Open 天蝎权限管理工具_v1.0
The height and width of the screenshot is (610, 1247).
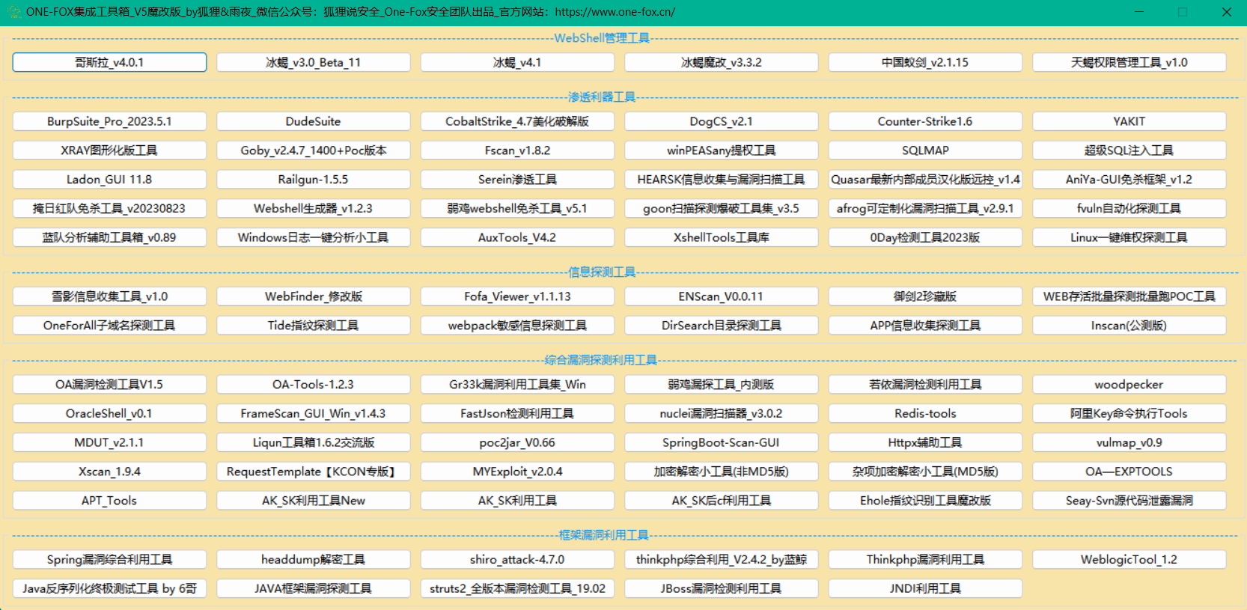[1129, 62]
